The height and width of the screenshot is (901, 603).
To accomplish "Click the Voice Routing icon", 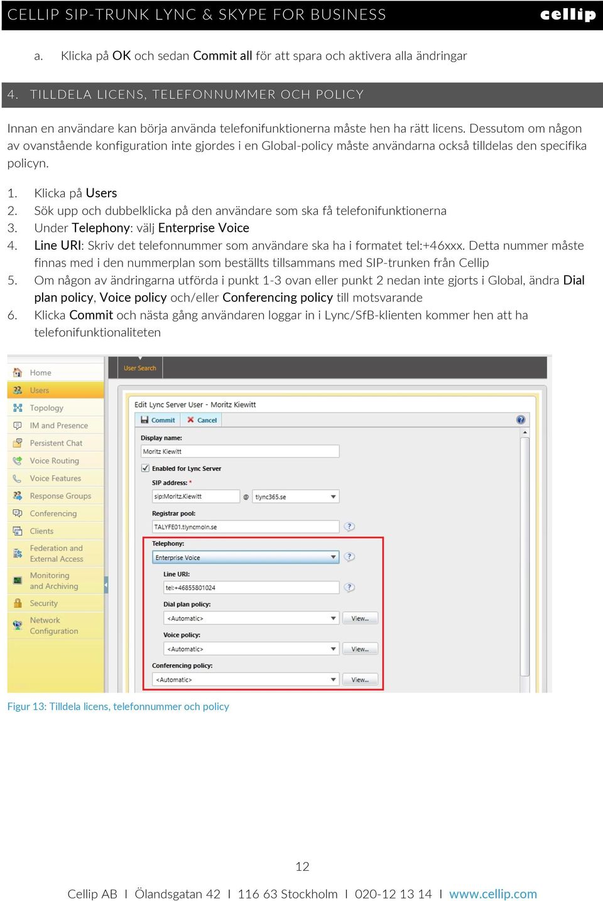I will [x=18, y=460].
